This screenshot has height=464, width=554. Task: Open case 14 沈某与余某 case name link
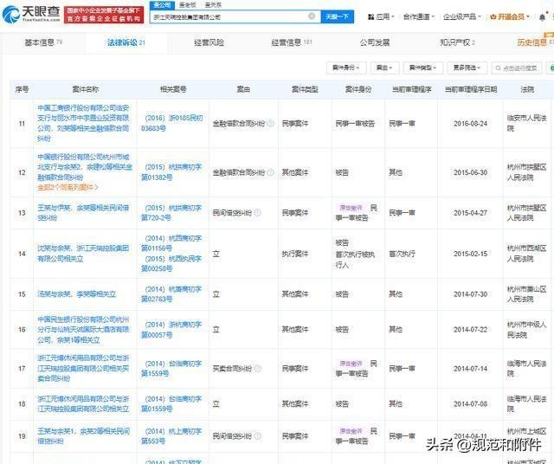point(83,254)
